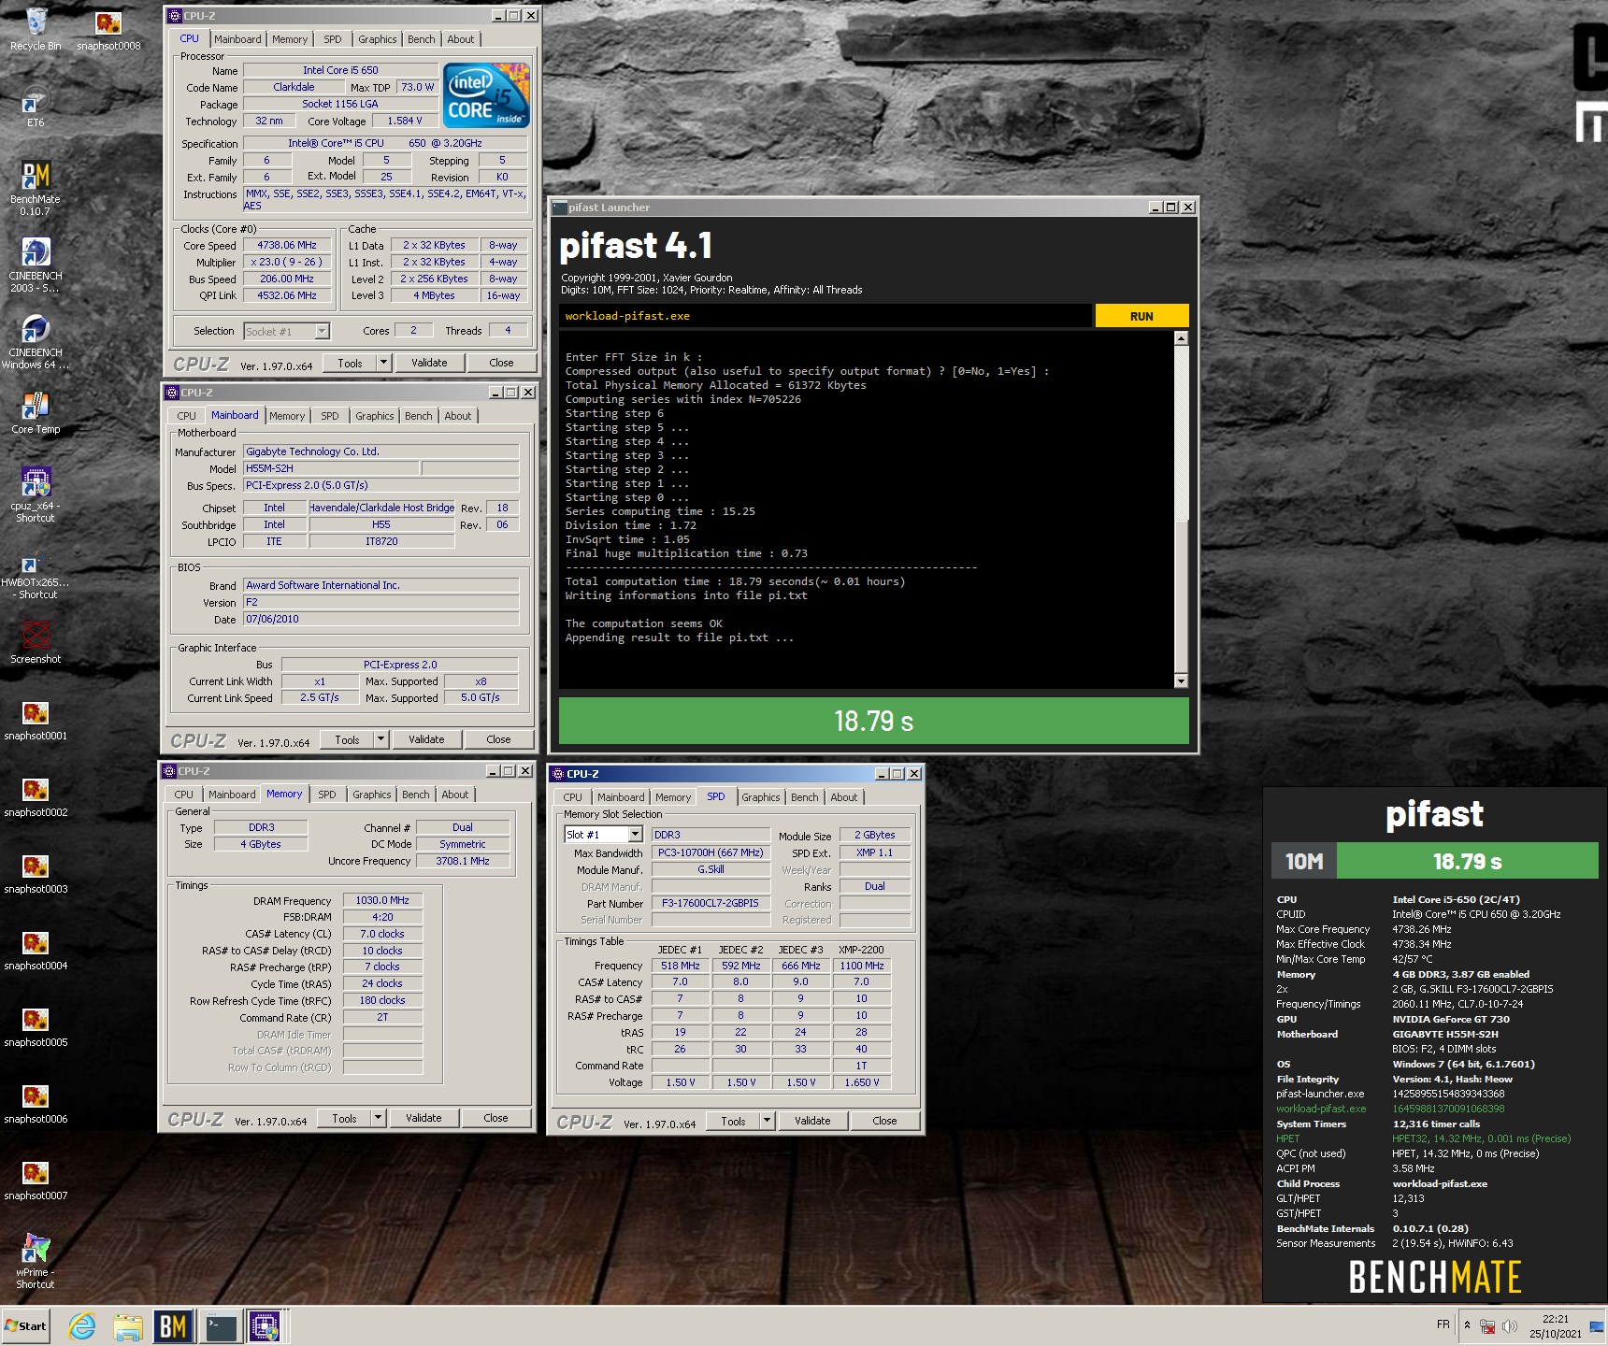This screenshot has height=1346, width=1608.
Task: Open Internet Explorer from taskbar
Action: 82,1325
